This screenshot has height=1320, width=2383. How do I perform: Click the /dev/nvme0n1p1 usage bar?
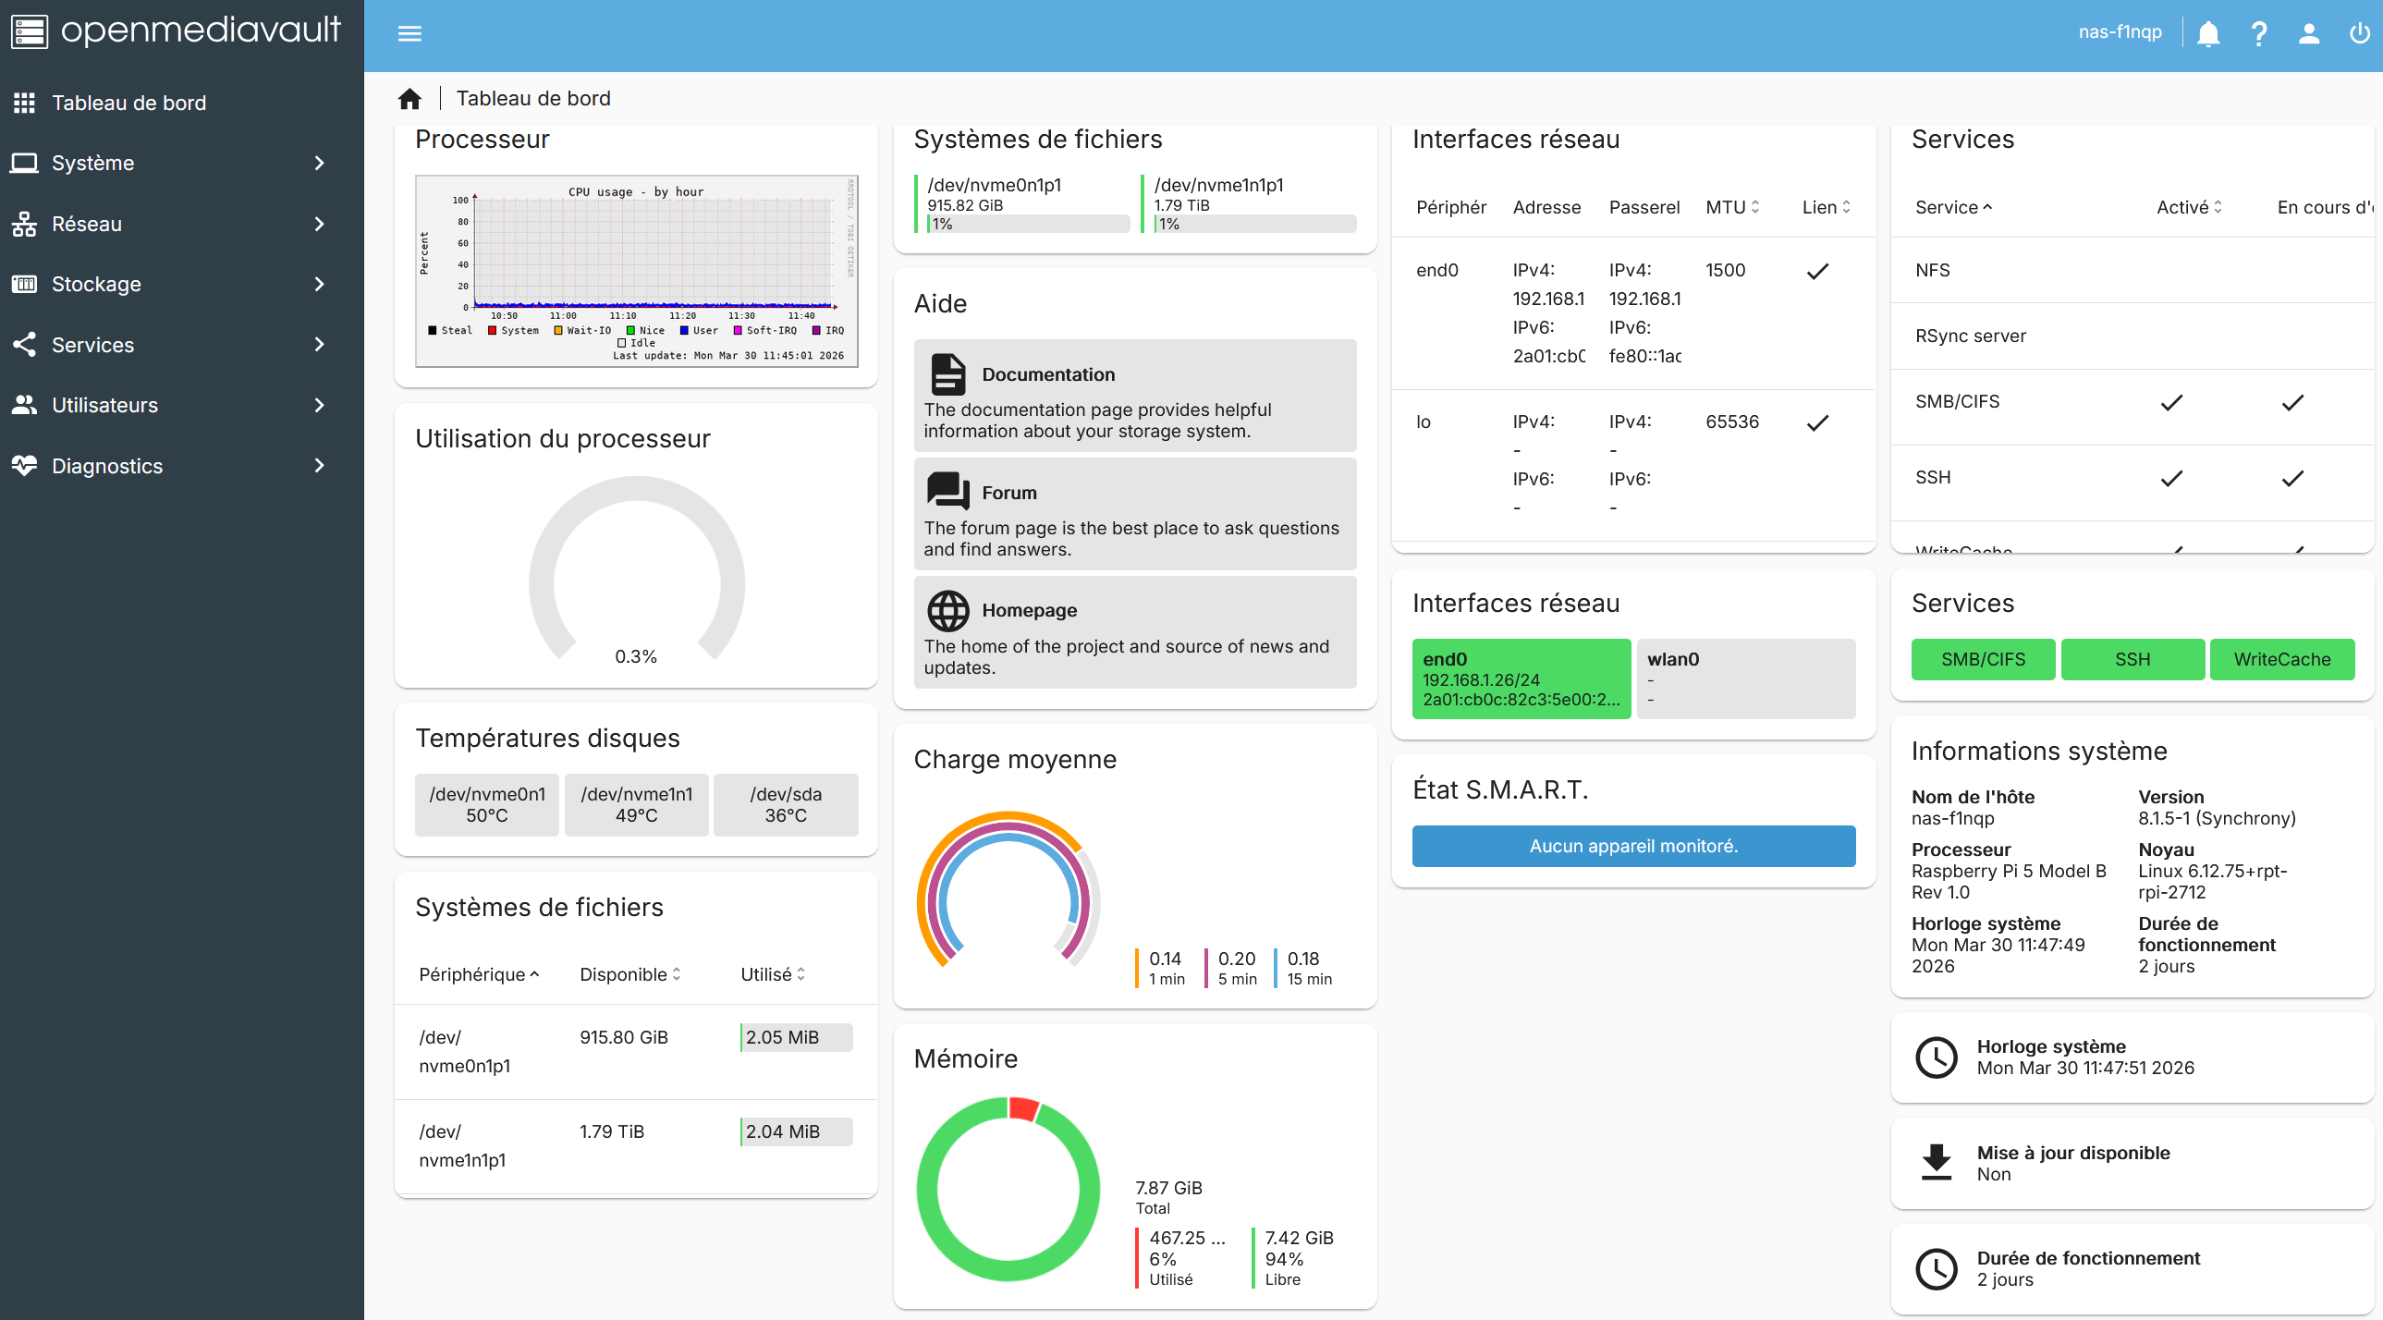1028,224
